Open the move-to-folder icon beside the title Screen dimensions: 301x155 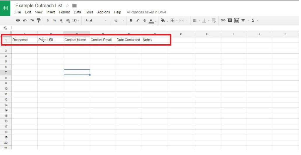(x=74, y=6)
